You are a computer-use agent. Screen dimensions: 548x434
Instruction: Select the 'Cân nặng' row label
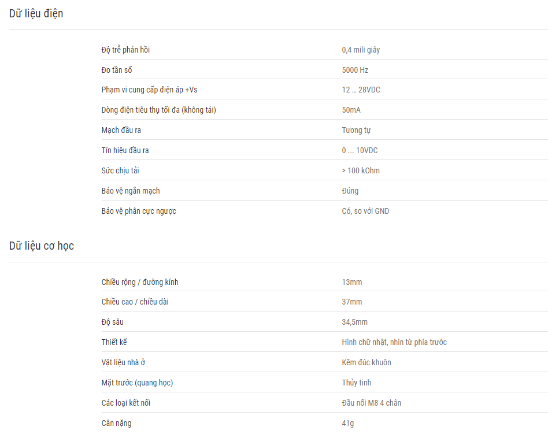pyautogui.click(x=116, y=423)
